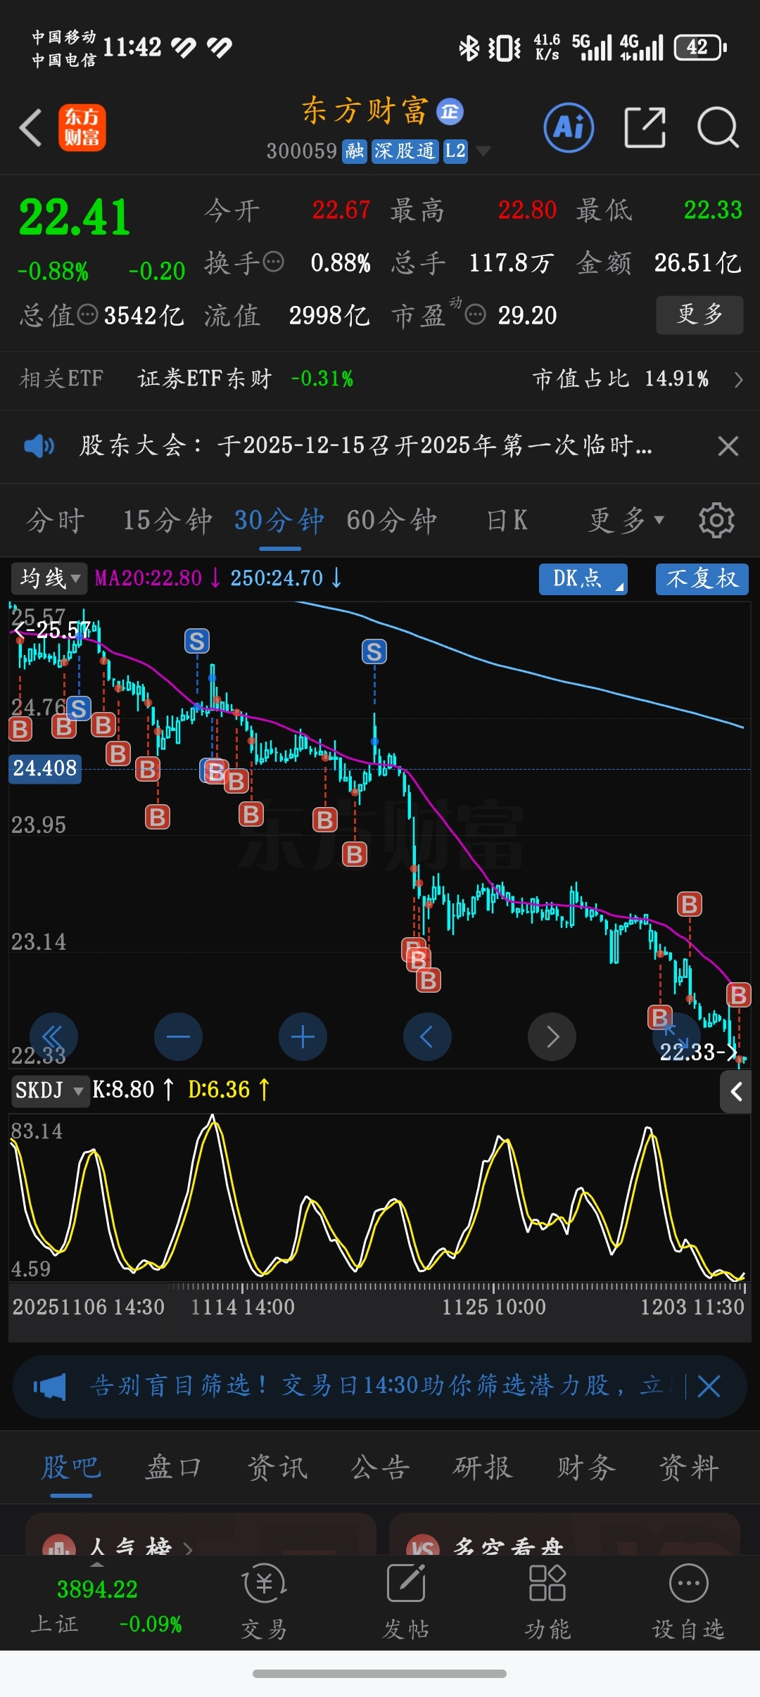Open the 资讯 tab
760x1697 pixels.
pos(277,1468)
